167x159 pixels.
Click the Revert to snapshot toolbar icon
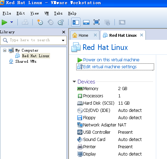50,22
